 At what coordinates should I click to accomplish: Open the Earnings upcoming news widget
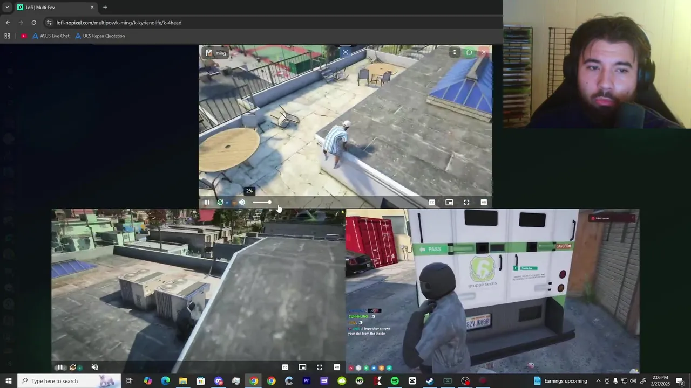tap(560, 381)
